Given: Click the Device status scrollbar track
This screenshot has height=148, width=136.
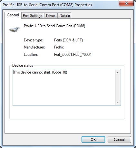Looking at the screenshot, I should [x=118, y=87].
